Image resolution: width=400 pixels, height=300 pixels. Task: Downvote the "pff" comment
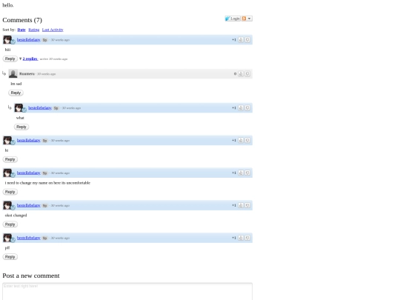pos(247,238)
